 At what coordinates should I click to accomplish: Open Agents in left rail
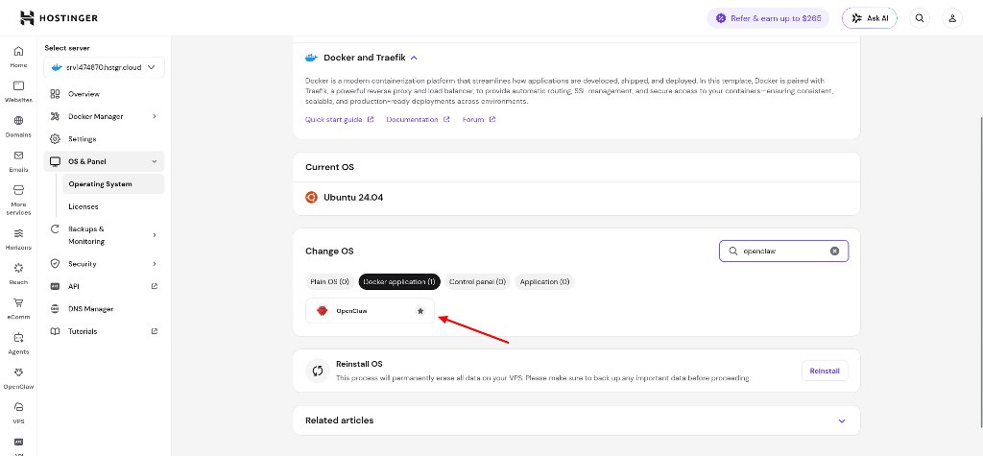(x=18, y=343)
